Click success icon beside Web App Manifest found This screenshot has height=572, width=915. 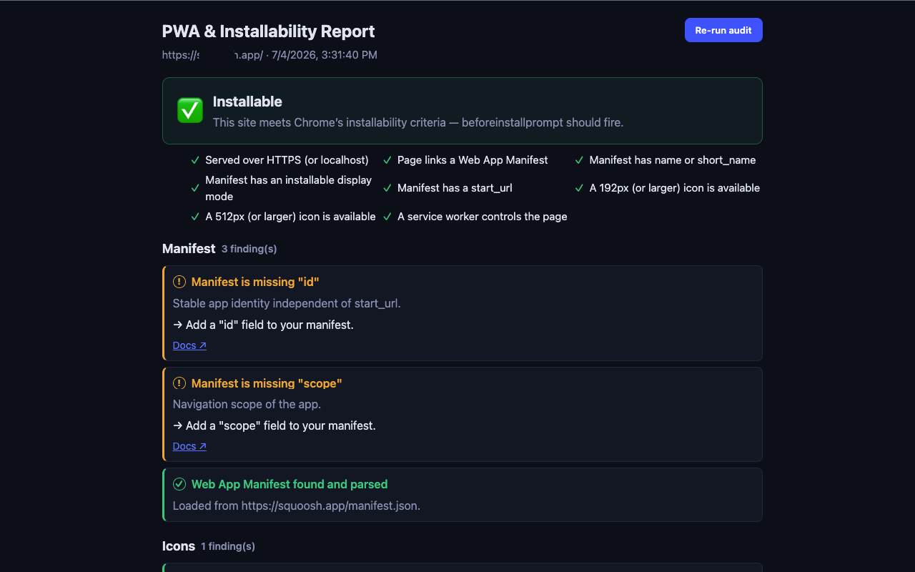pyautogui.click(x=179, y=484)
